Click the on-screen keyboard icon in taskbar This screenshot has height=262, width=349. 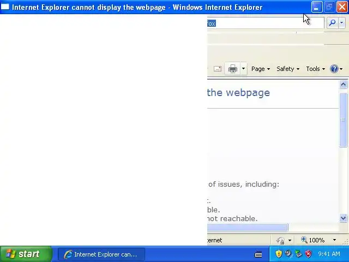[x=258, y=254]
